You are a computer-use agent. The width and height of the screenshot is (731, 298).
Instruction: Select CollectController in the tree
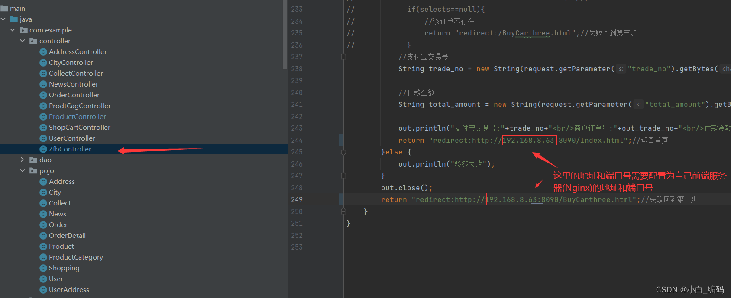(x=76, y=73)
